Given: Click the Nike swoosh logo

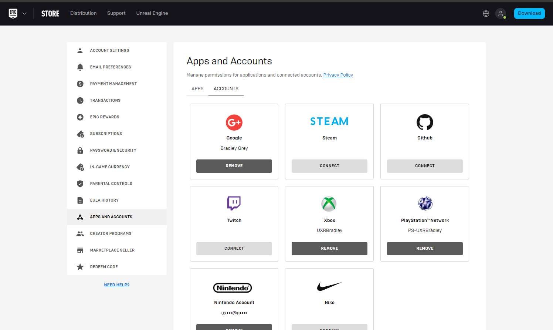Looking at the screenshot, I should [x=329, y=286].
